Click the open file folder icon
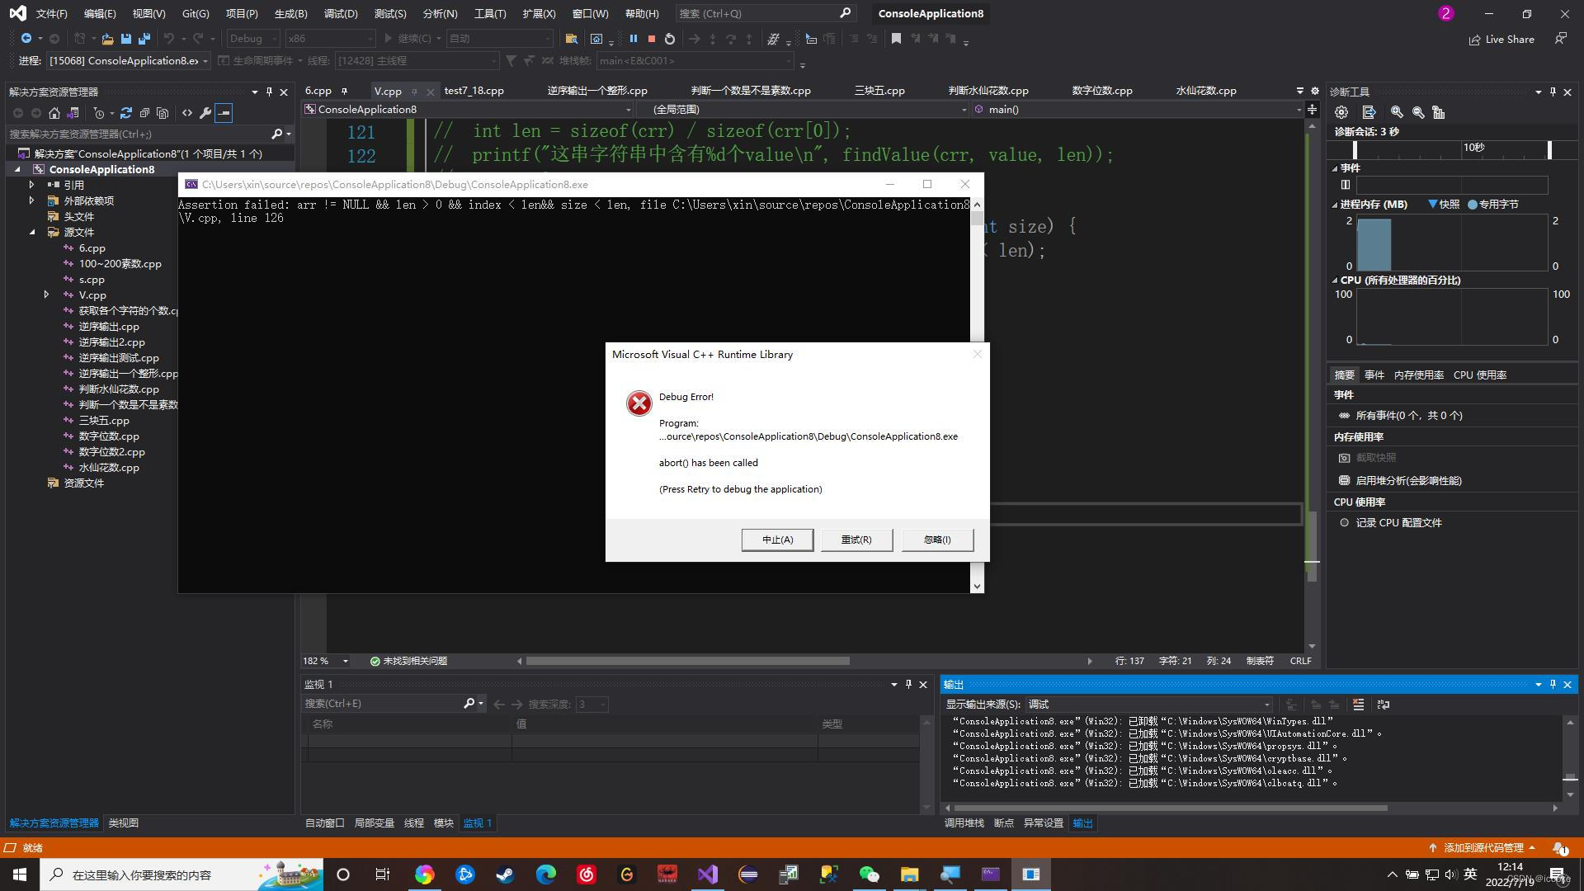Screen dimensions: 1584x891 (107, 39)
